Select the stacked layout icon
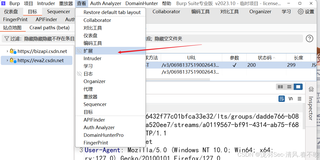 [x=289, y=87]
